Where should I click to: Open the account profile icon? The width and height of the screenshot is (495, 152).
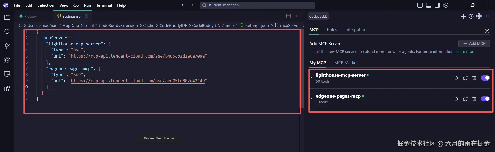point(446,5)
